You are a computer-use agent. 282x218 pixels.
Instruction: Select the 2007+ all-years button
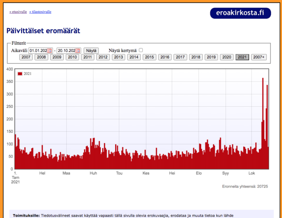click(259, 57)
